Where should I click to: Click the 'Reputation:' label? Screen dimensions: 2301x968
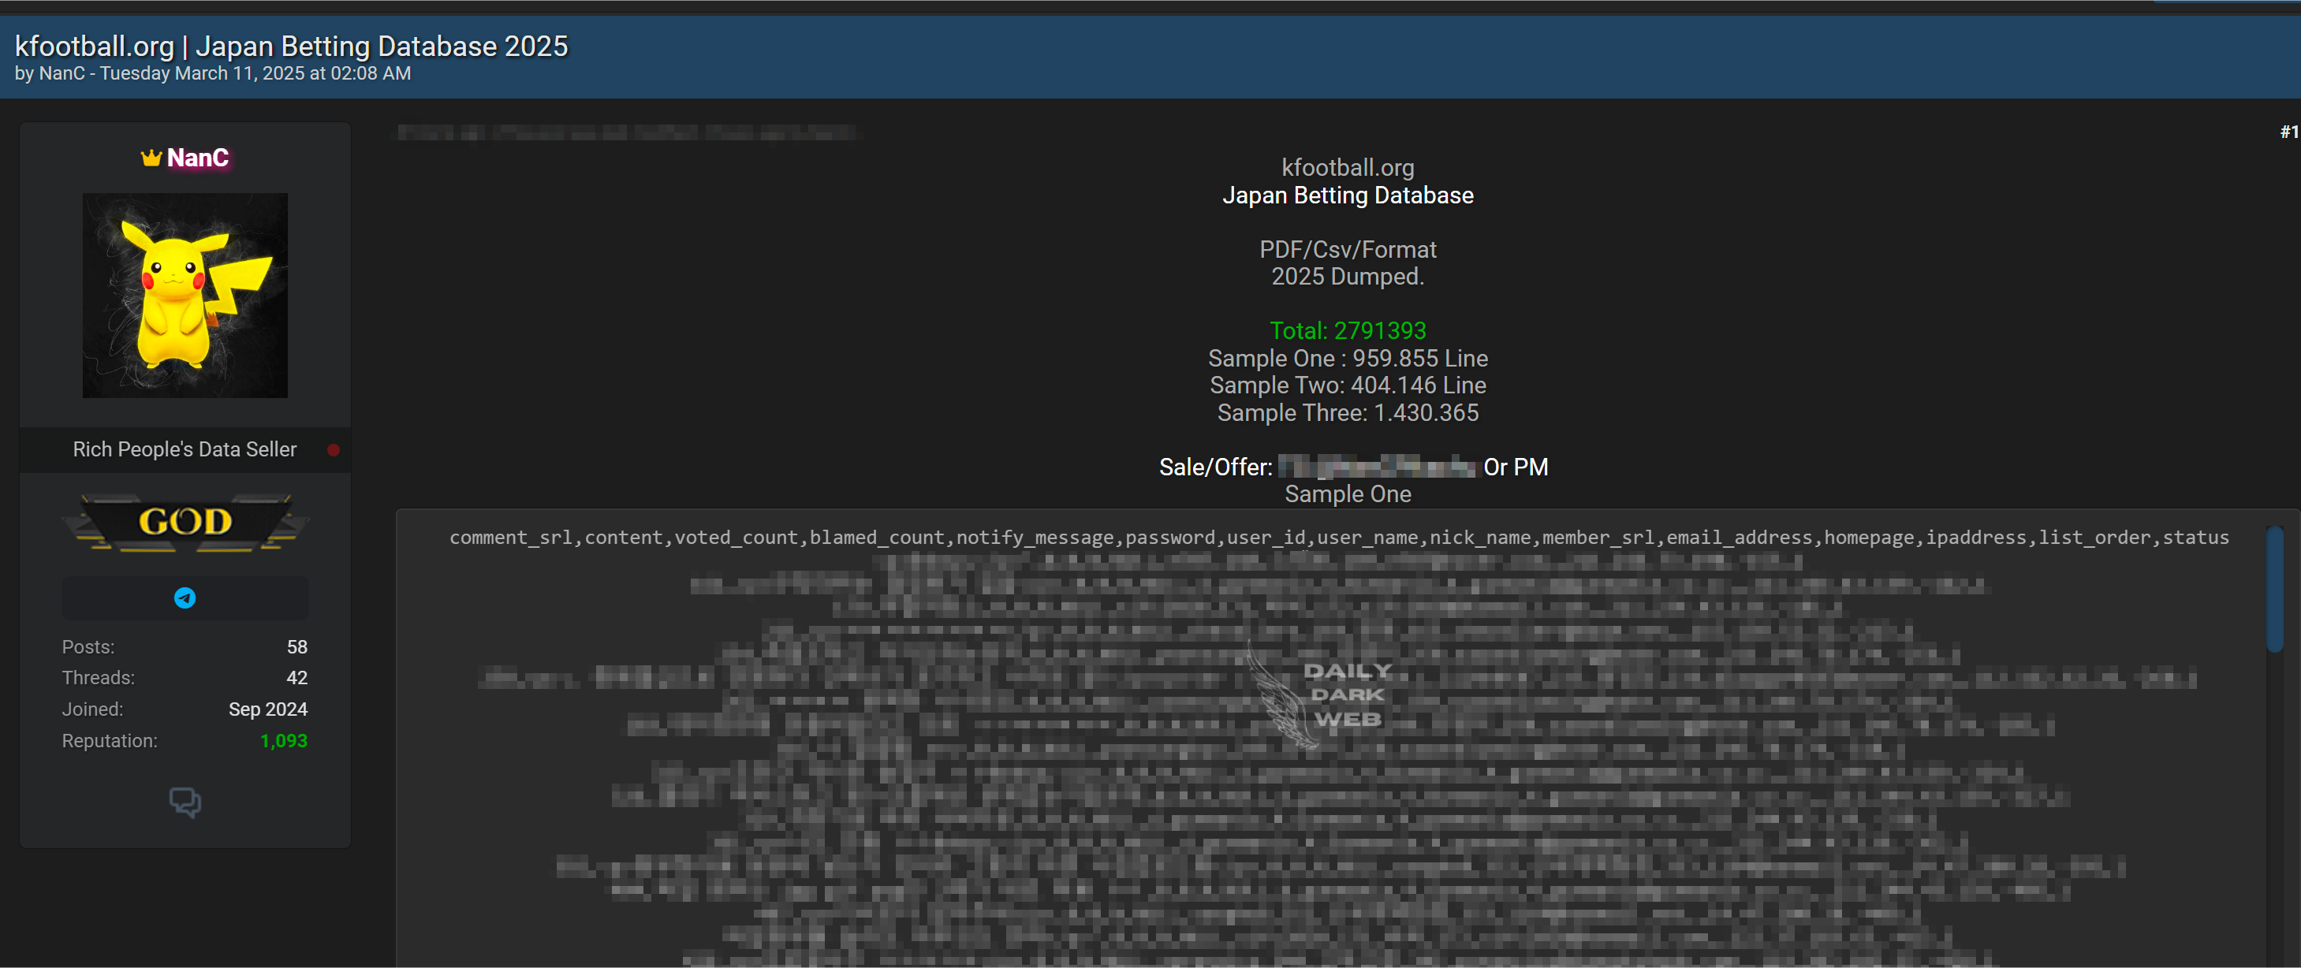coord(110,741)
